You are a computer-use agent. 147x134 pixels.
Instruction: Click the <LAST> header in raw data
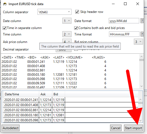(59, 57)
